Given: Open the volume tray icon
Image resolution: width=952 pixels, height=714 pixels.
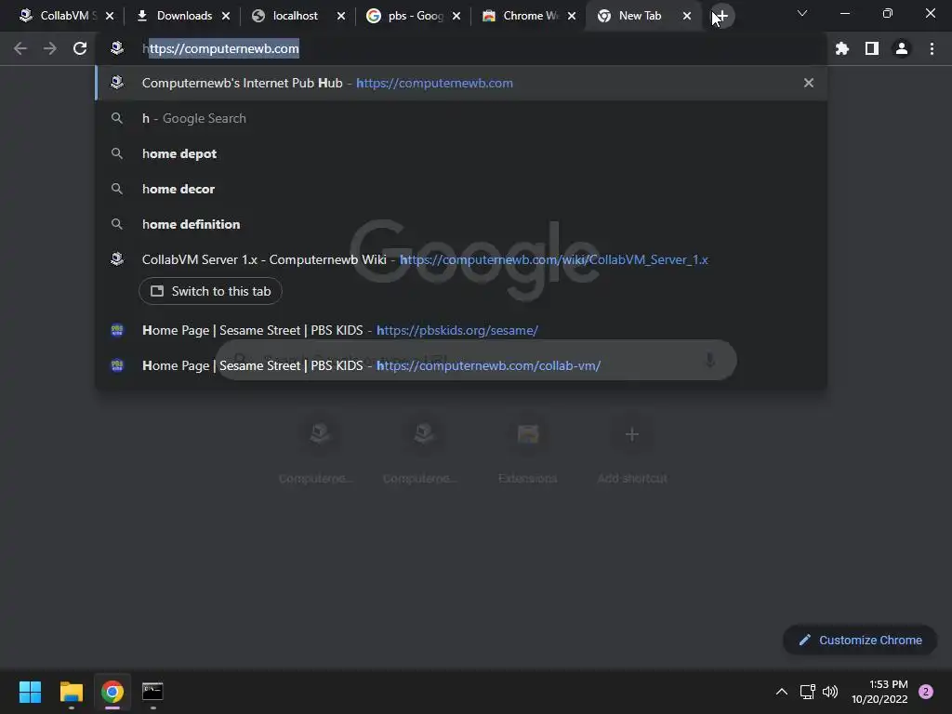Looking at the screenshot, I should click(829, 692).
